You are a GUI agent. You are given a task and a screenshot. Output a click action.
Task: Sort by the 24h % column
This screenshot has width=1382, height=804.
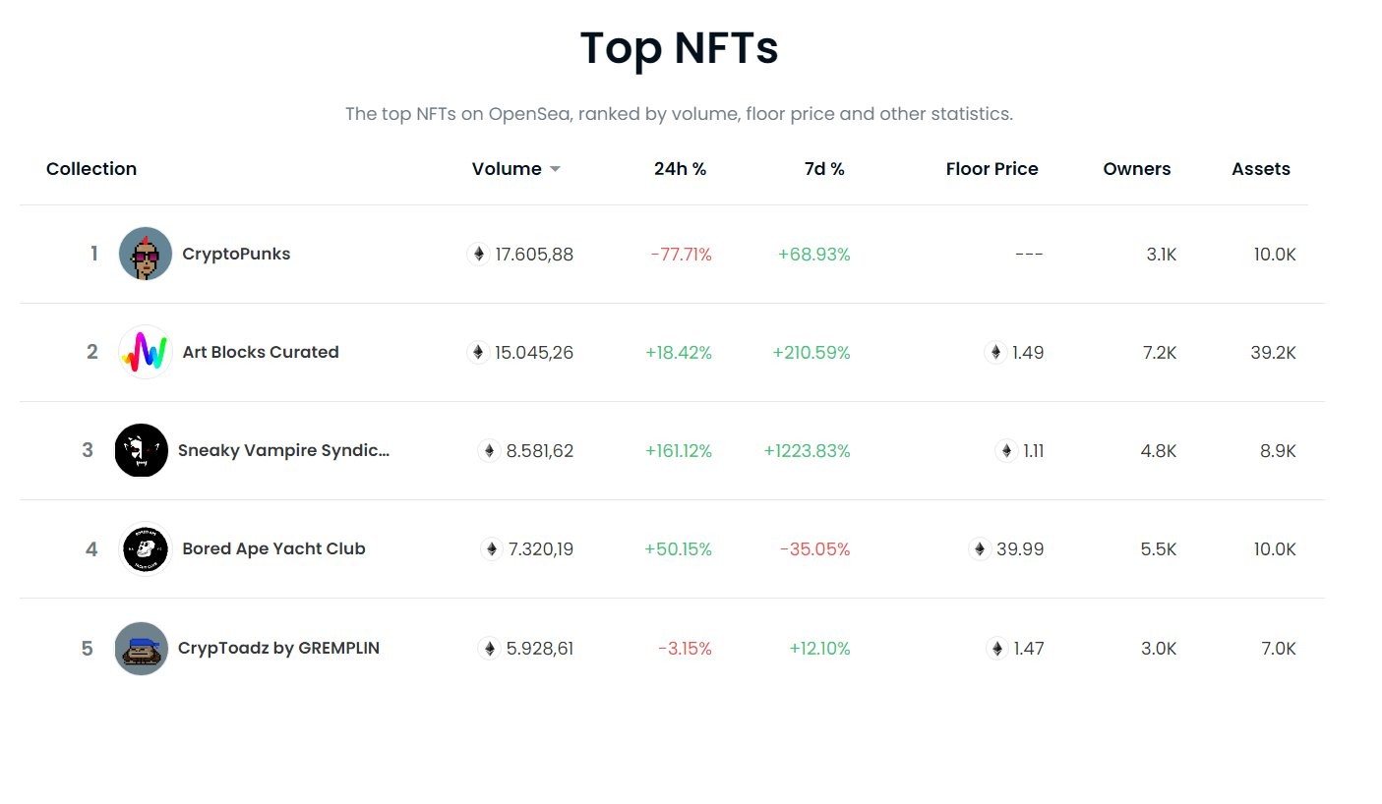[x=680, y=169]
